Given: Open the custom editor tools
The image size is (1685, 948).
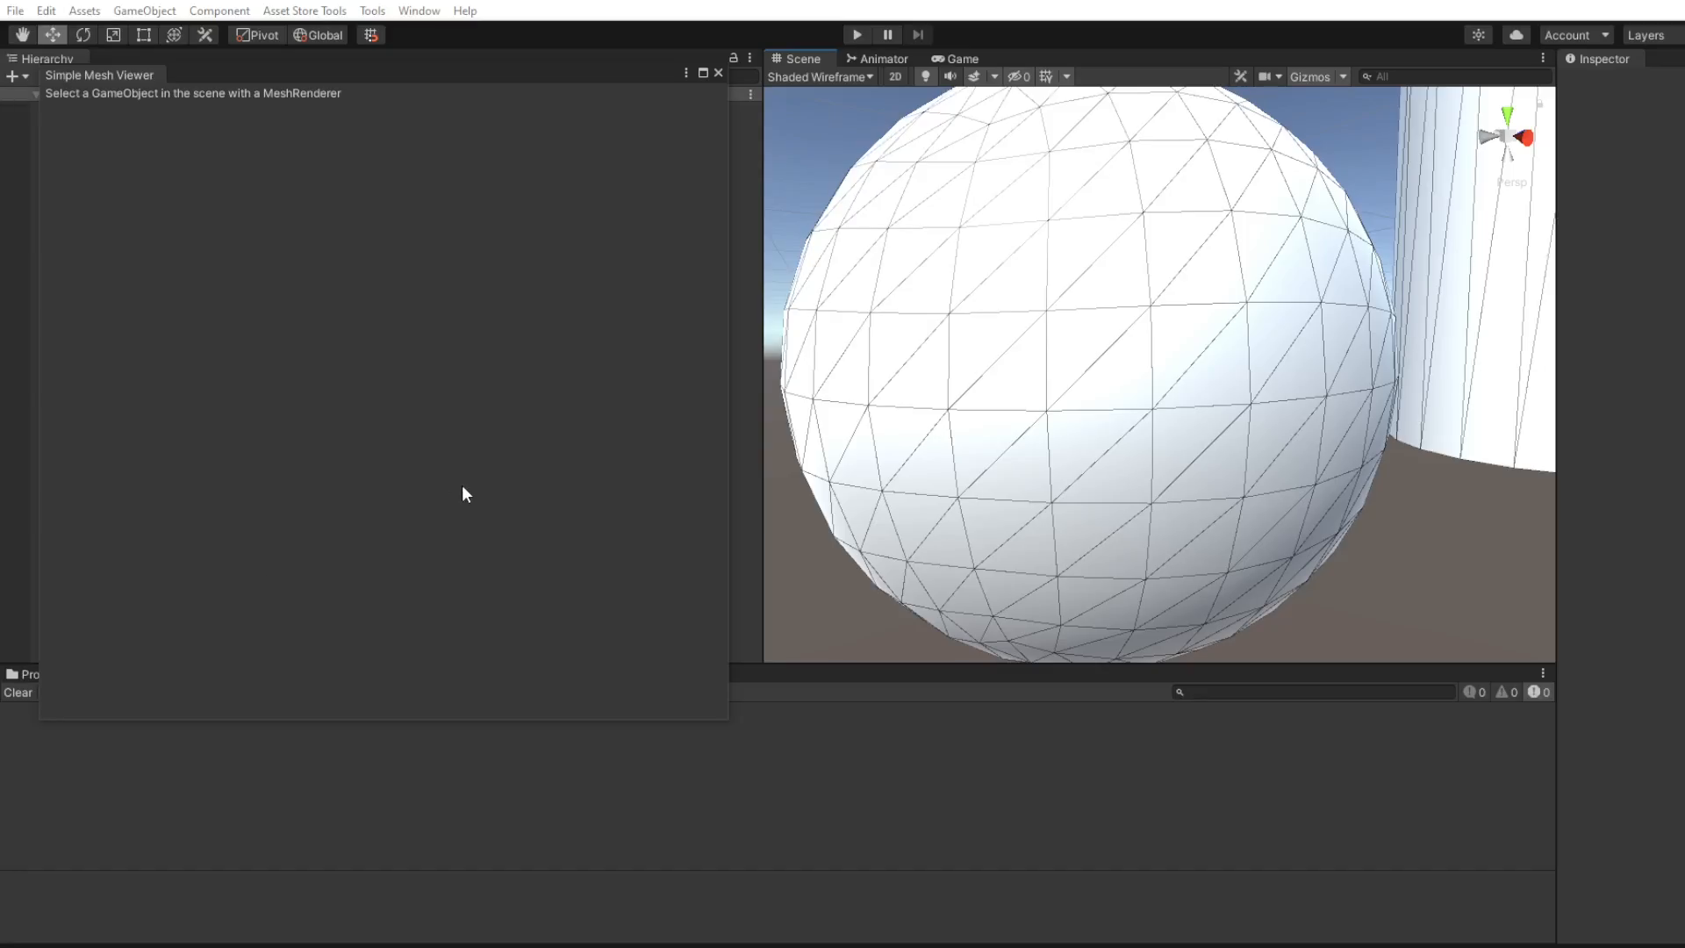Looking at the screenshot, I should 204,35.
